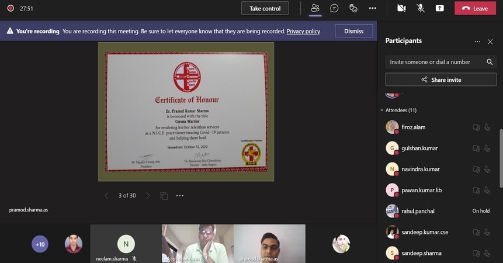
Task: Click the search icon in invite field
Action: click(490, 62)
